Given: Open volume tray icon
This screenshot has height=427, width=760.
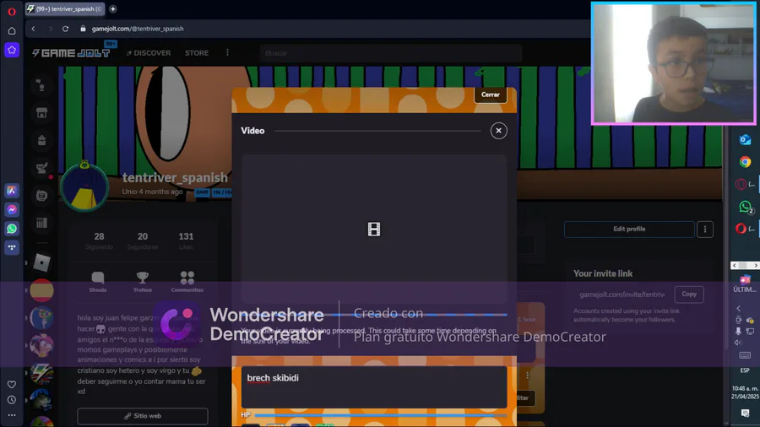Looking at the screenshot, I should (738, 343).
